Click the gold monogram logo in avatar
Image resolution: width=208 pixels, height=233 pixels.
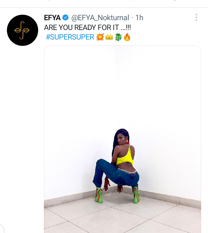click(22, 30)
